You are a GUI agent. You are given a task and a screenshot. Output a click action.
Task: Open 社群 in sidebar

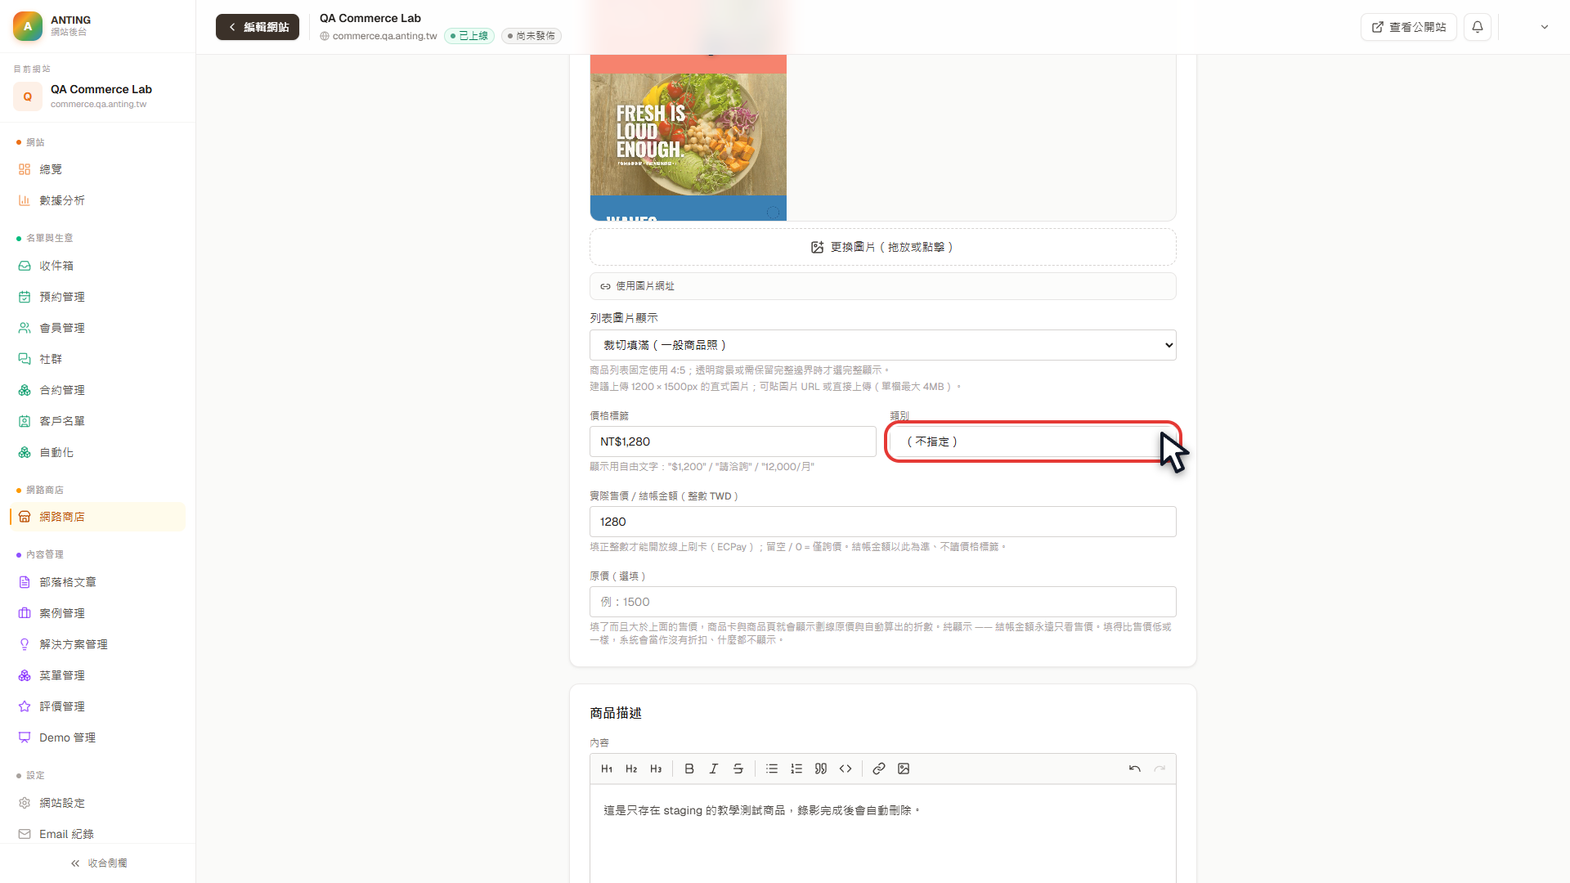point(97,359)
